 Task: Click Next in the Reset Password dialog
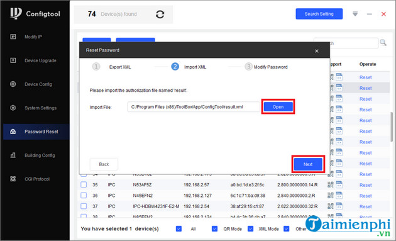[308, 164]
